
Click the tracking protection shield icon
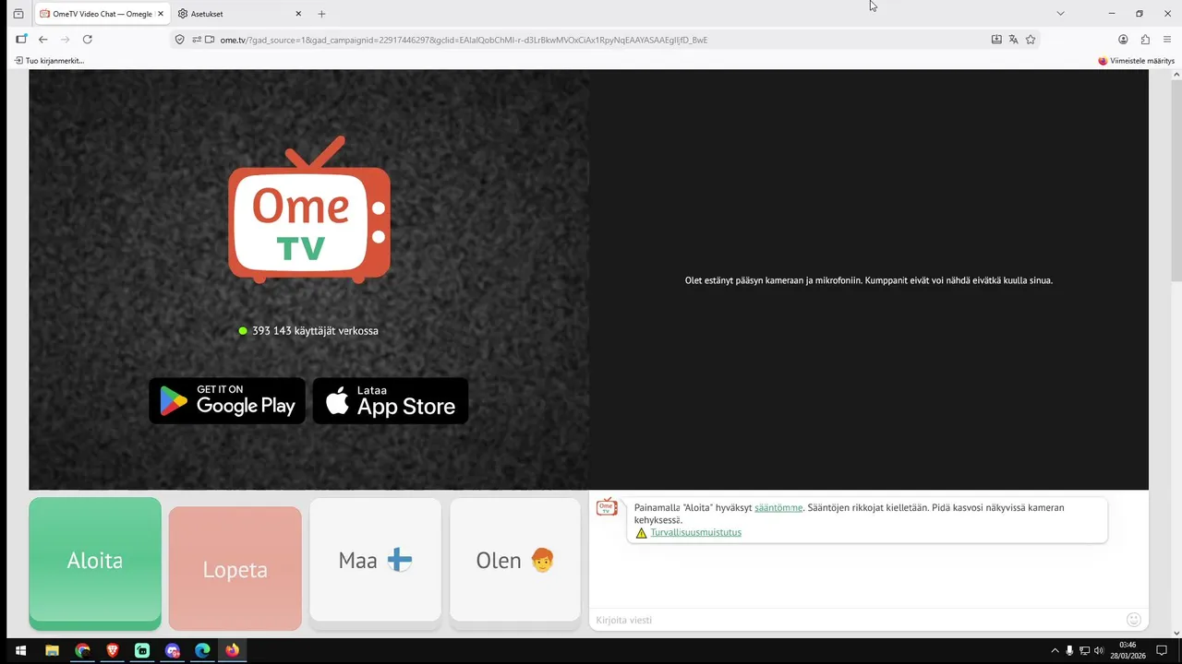pyautogui.click(x=180, y=40)
